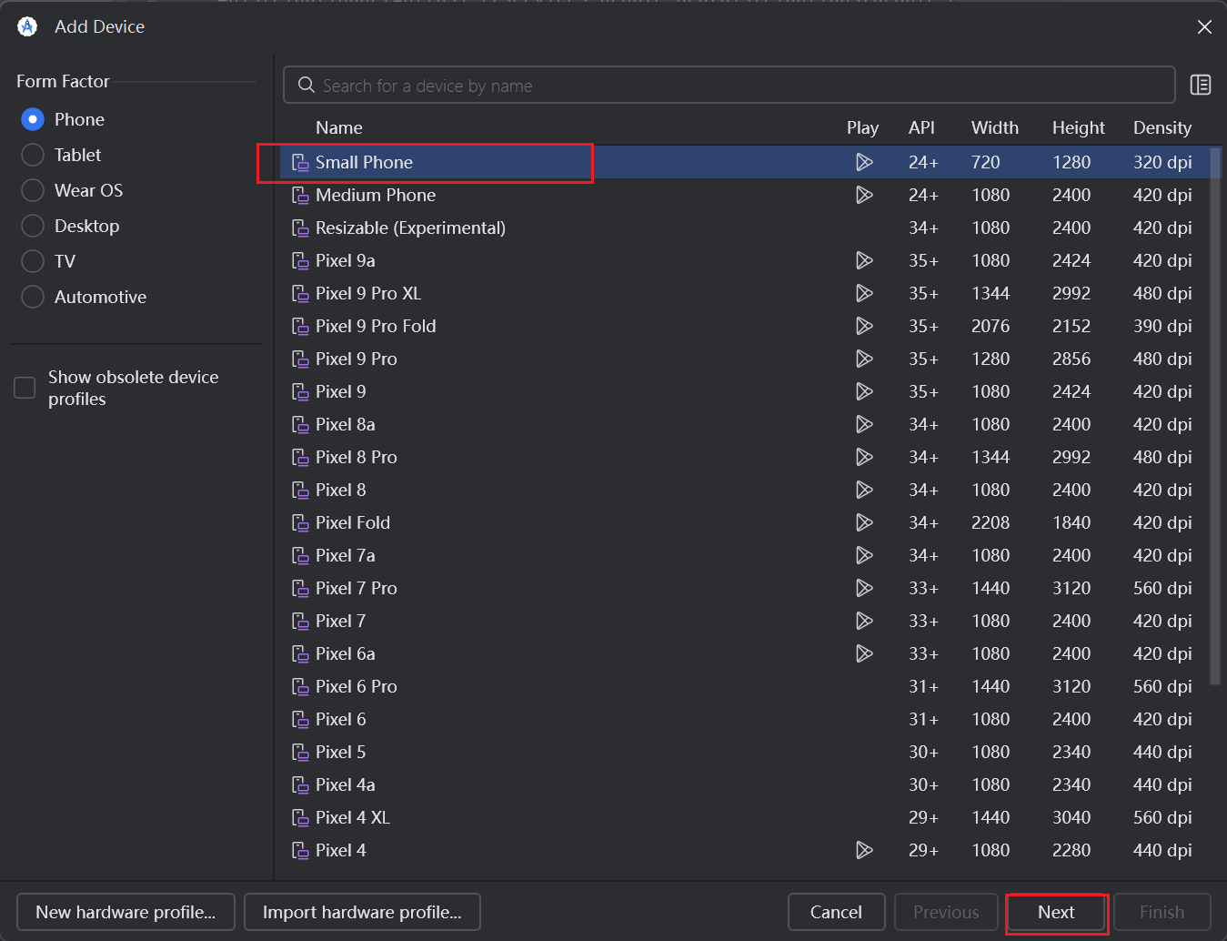
Task: Click the Play Store icon for Pixel 7 Pro
Action: point(864,588)
